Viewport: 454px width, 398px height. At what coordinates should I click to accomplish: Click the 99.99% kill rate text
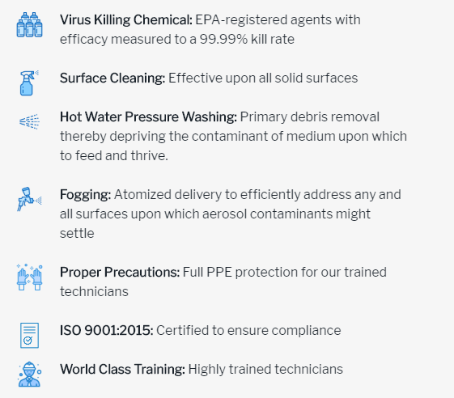pyautogui.click(x=247, y=40)
